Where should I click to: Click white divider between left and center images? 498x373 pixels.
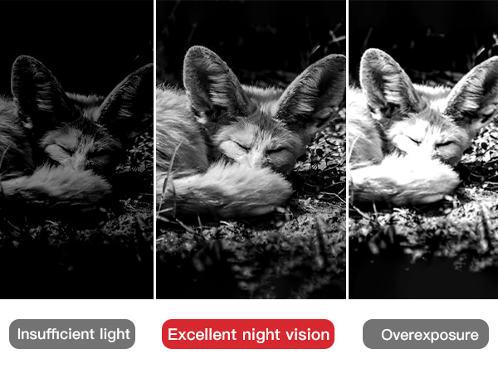(x=154, y=149)
